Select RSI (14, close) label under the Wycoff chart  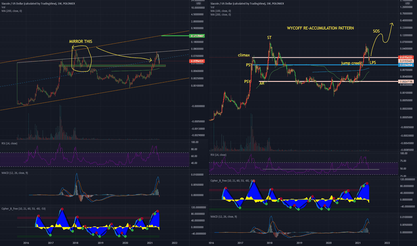(218, 155)
